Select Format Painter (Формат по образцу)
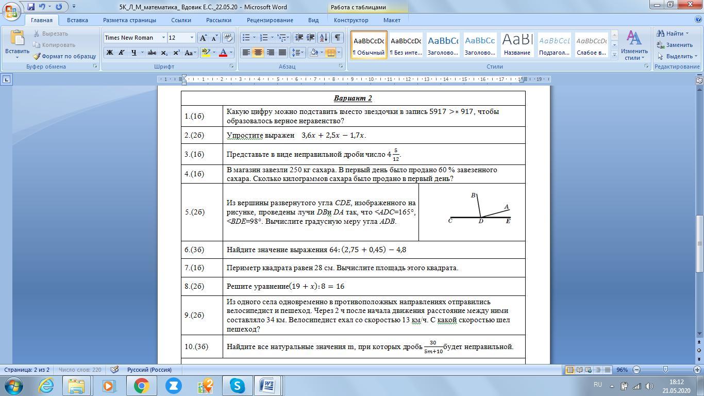704x396 pixels. pyautogui.click(x=64, y=56)
